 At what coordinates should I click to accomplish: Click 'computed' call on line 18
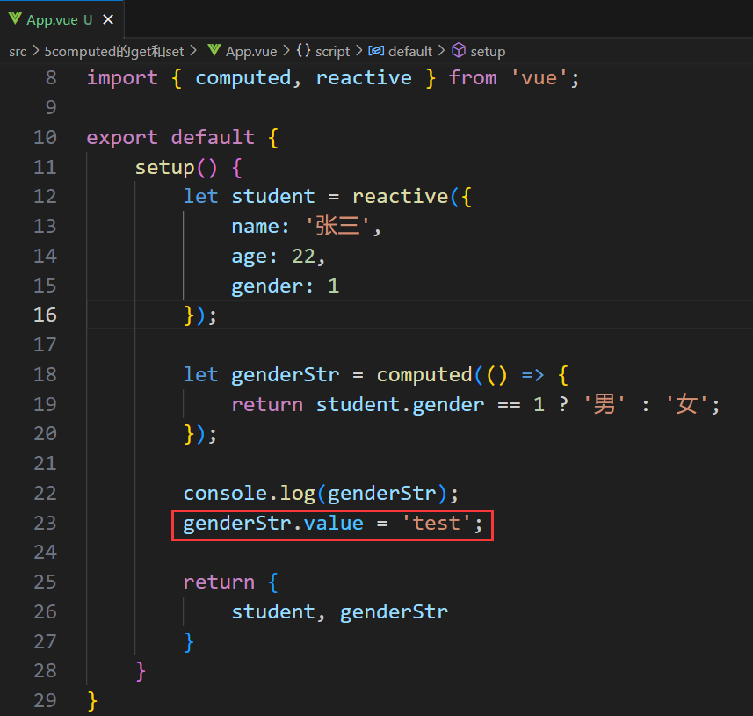(424, 375)
